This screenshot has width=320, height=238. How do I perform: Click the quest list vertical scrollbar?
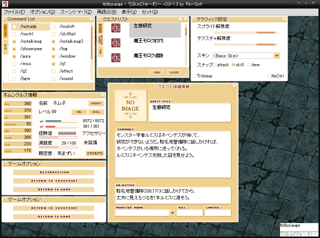(186, 44)
